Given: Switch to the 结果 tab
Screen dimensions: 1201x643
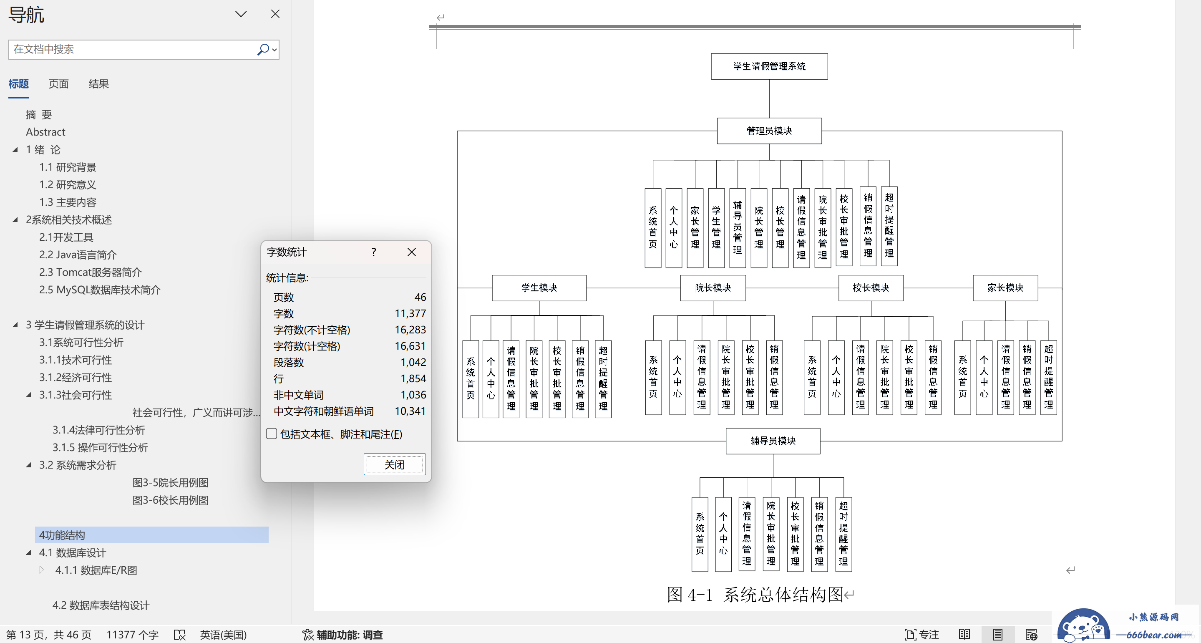Looking at the screenshot, I should [x=99, y=84].
